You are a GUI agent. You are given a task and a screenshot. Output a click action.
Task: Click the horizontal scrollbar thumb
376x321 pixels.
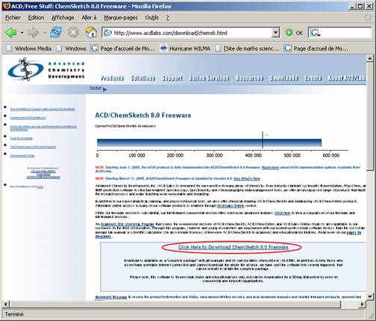pos(175,304)
